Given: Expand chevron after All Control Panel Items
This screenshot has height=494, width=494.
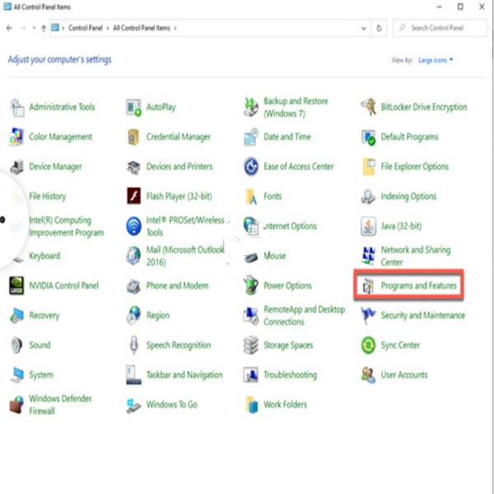Looking at the screenshot, I should pyautogui.click(x=175, y=28).
